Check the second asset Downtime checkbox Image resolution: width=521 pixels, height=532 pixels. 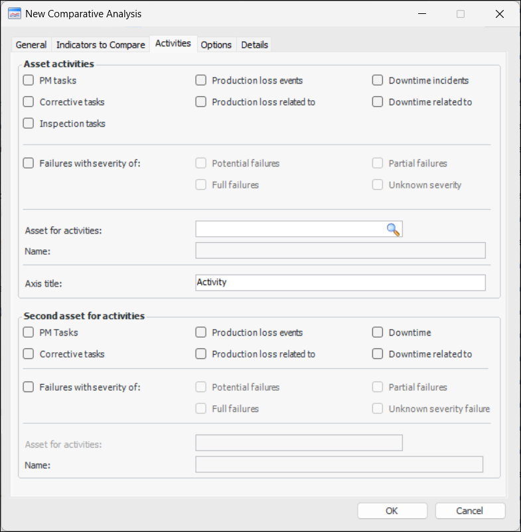pos(378,332)
